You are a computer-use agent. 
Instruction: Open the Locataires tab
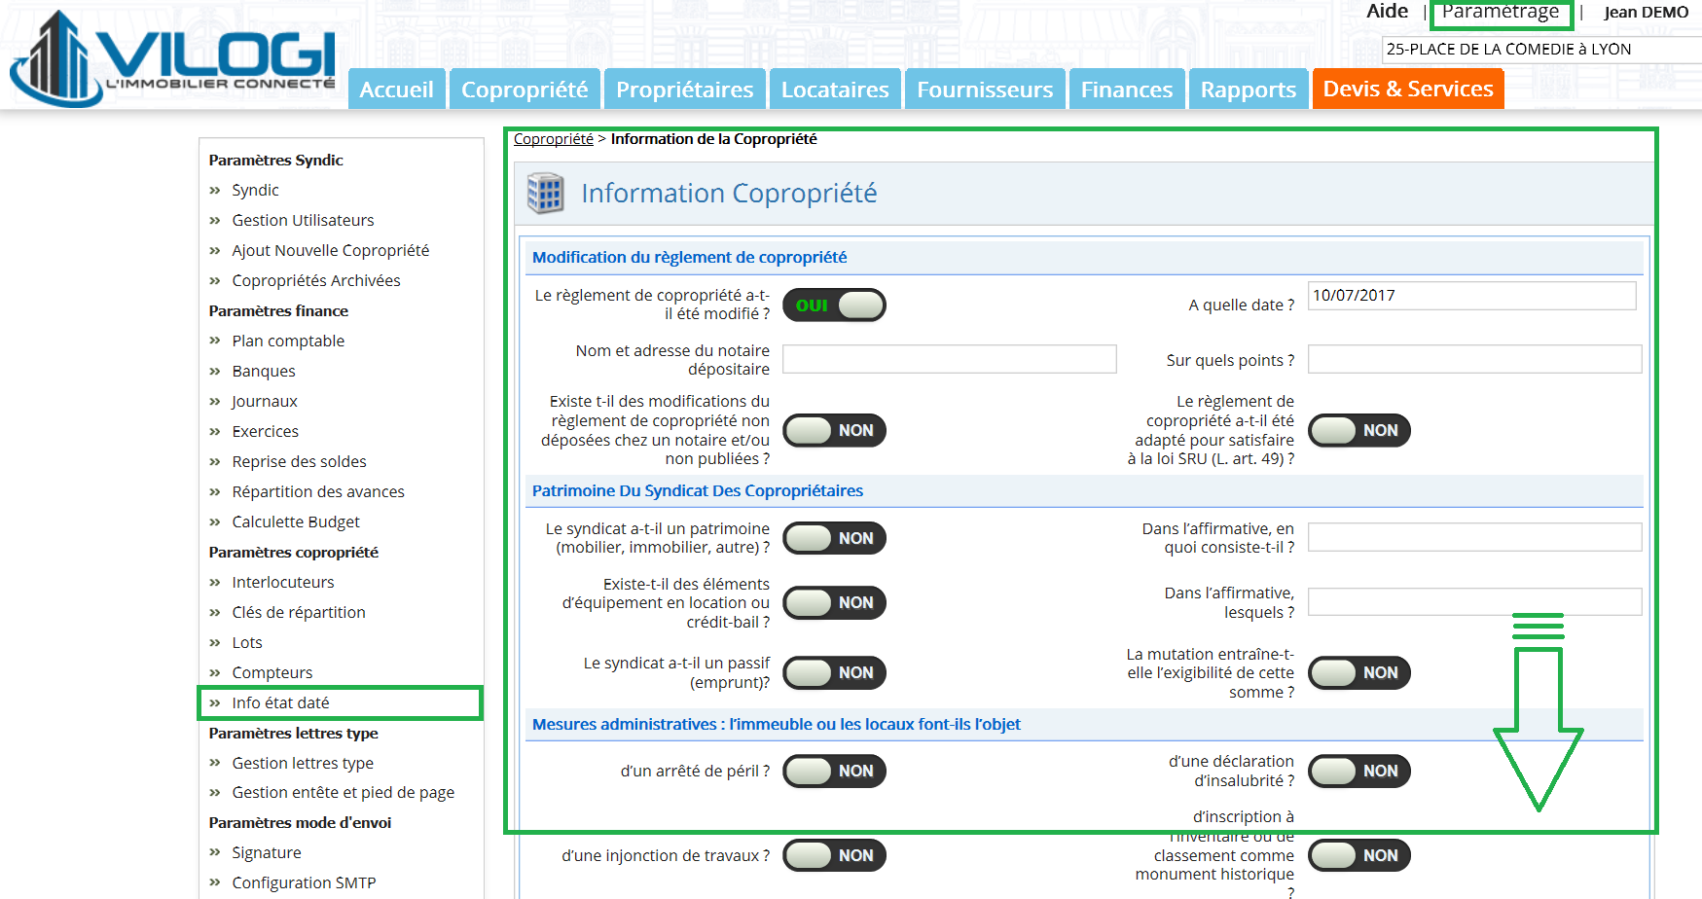(x=835, y=89)
